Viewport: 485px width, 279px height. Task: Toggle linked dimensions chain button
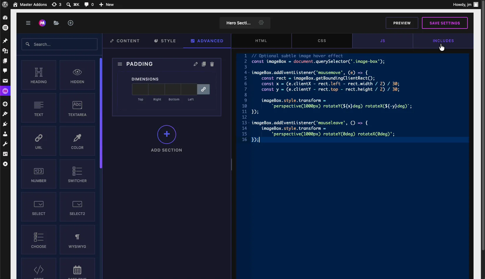pyautogui.click(x=203, y=89)
